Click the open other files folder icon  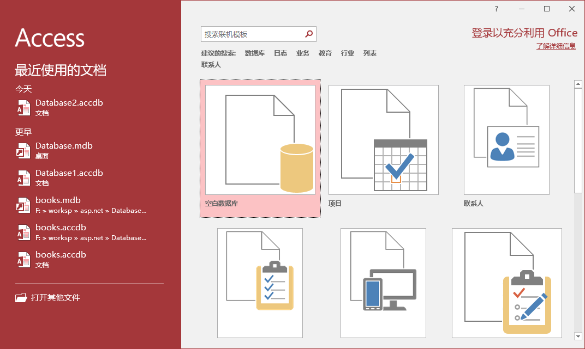[x=21, y=298]
